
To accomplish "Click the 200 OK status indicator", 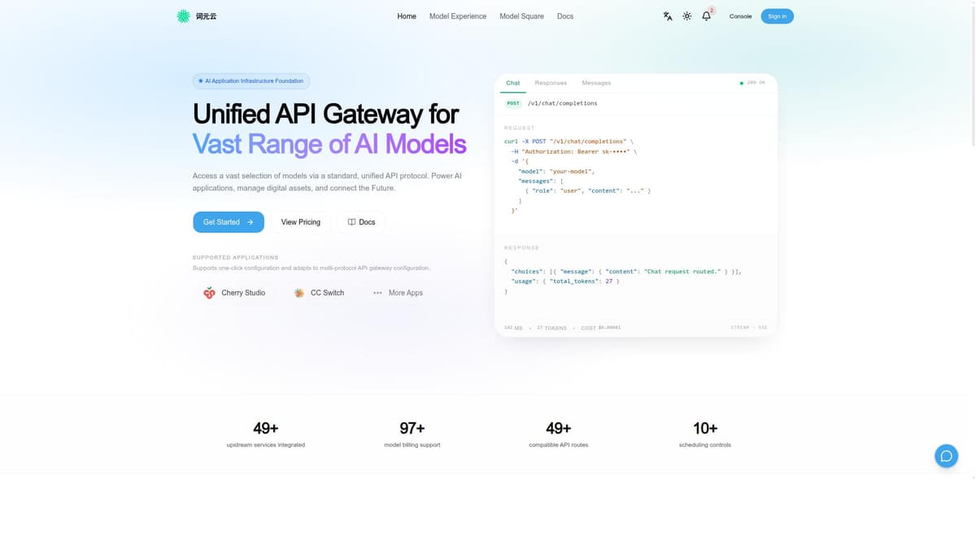I will click(x=752, y=83).
